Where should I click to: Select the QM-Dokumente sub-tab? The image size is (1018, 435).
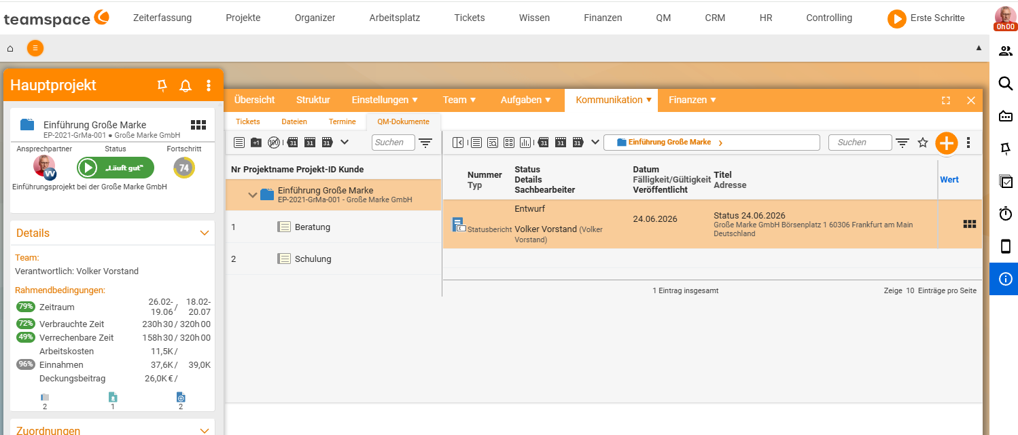[x=403, y=121]
